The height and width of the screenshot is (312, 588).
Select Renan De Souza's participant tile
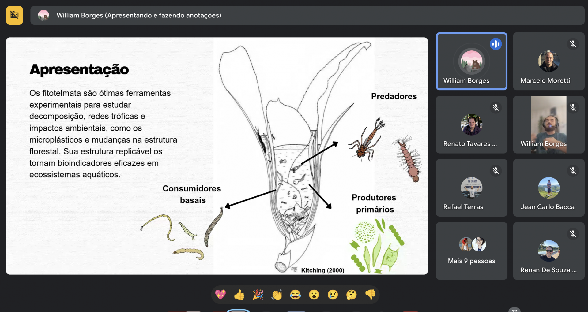[548, 251]
